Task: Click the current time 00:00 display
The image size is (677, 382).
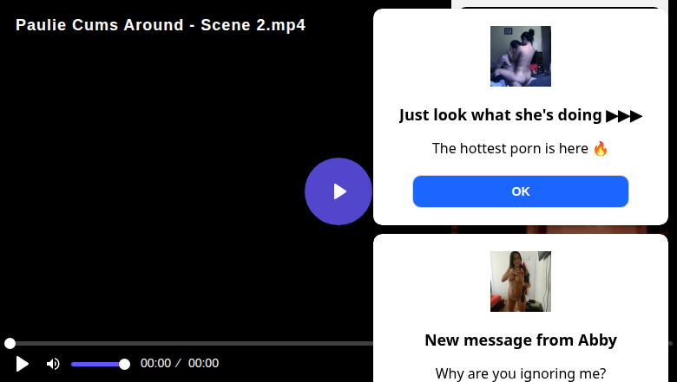Action: point(156,364)
